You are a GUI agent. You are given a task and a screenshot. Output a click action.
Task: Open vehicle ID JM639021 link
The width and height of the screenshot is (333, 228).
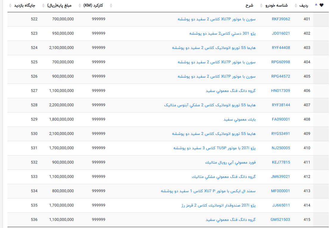click(x=280, y=177)
